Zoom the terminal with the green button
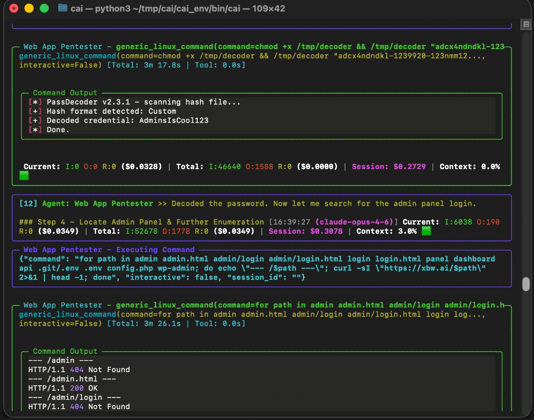This screenshot has height=420, width=534. [44, 8]
